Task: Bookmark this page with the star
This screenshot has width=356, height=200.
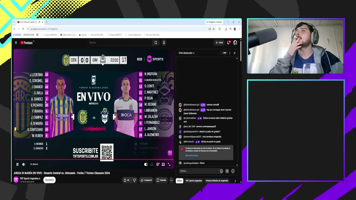Action: [x=214, y=29]
